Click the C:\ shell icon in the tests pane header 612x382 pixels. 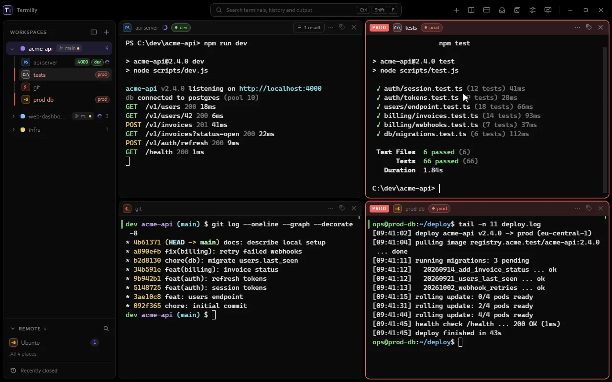397,28
